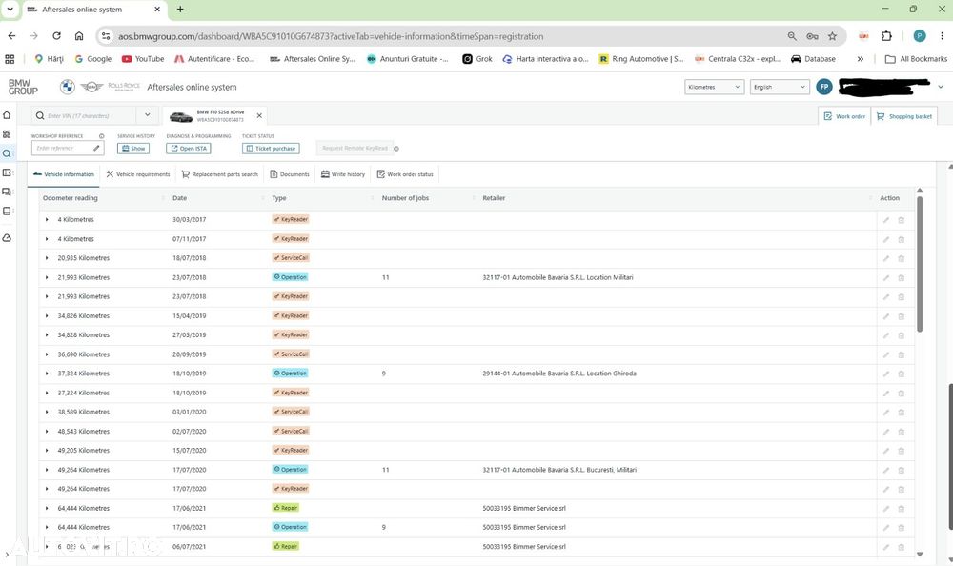The width and height of the screenshot is (953, 566).
Task: Open the Chrome profile P avatar
Action: [920, 36]
